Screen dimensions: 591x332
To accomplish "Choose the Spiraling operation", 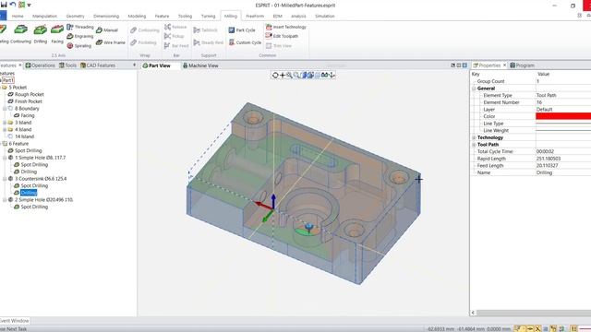I will 79,45.
